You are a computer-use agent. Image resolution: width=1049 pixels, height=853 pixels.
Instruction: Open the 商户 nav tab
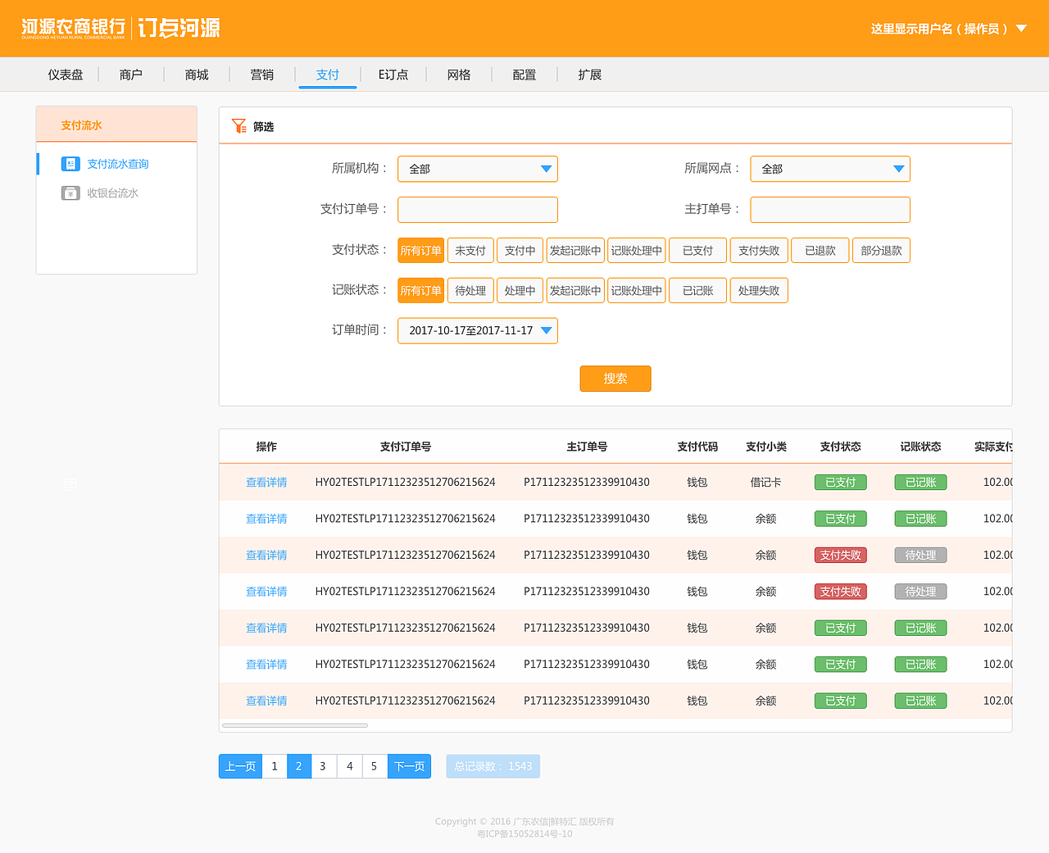coord(131,75)
